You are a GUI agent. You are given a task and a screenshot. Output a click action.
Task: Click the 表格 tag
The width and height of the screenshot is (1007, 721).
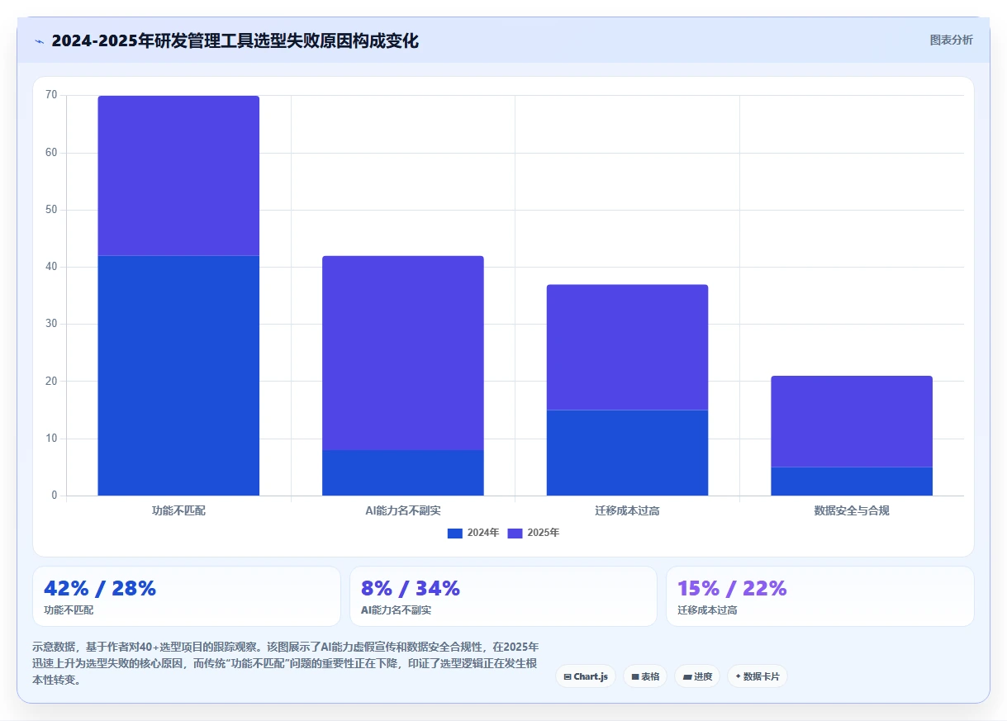[645, 676]
